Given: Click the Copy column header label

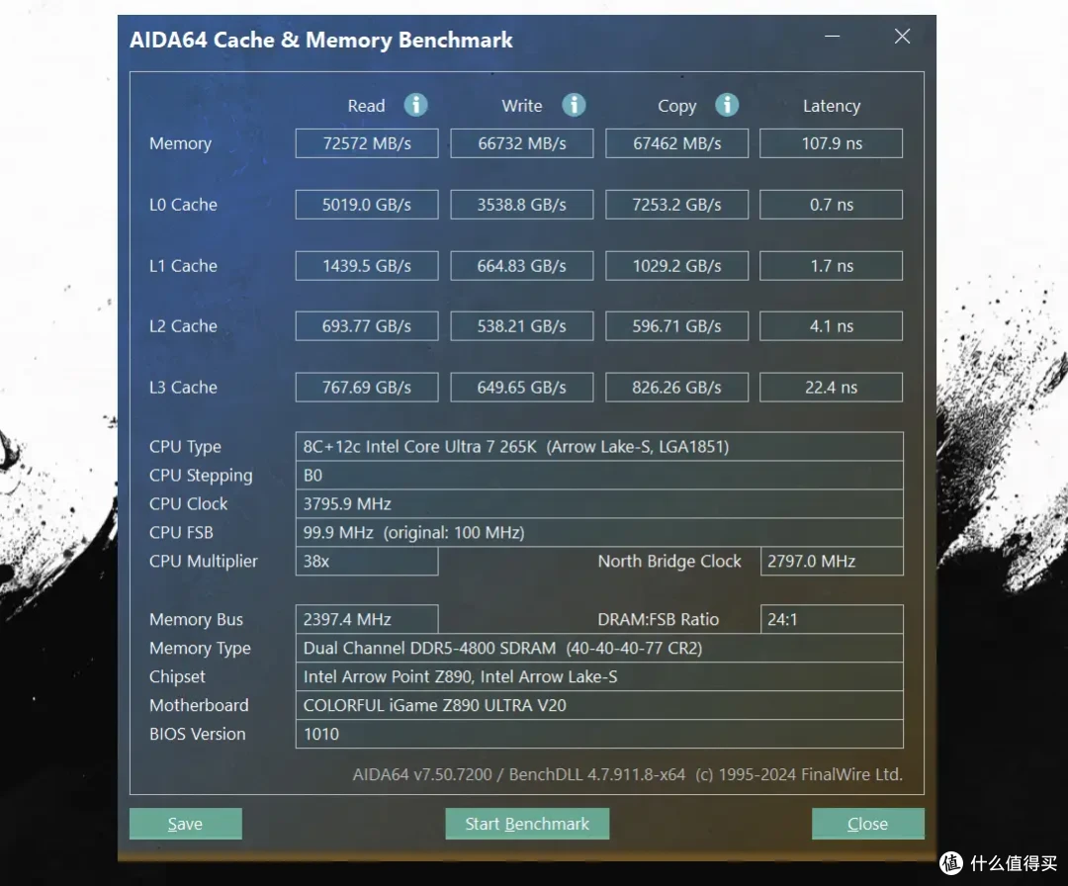Looking at the screenshot, I should 677,106.
